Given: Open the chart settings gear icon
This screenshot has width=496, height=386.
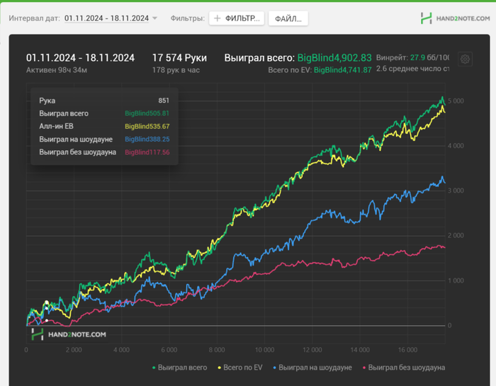Looking at the screenshot, I should (x=465, y=59).
